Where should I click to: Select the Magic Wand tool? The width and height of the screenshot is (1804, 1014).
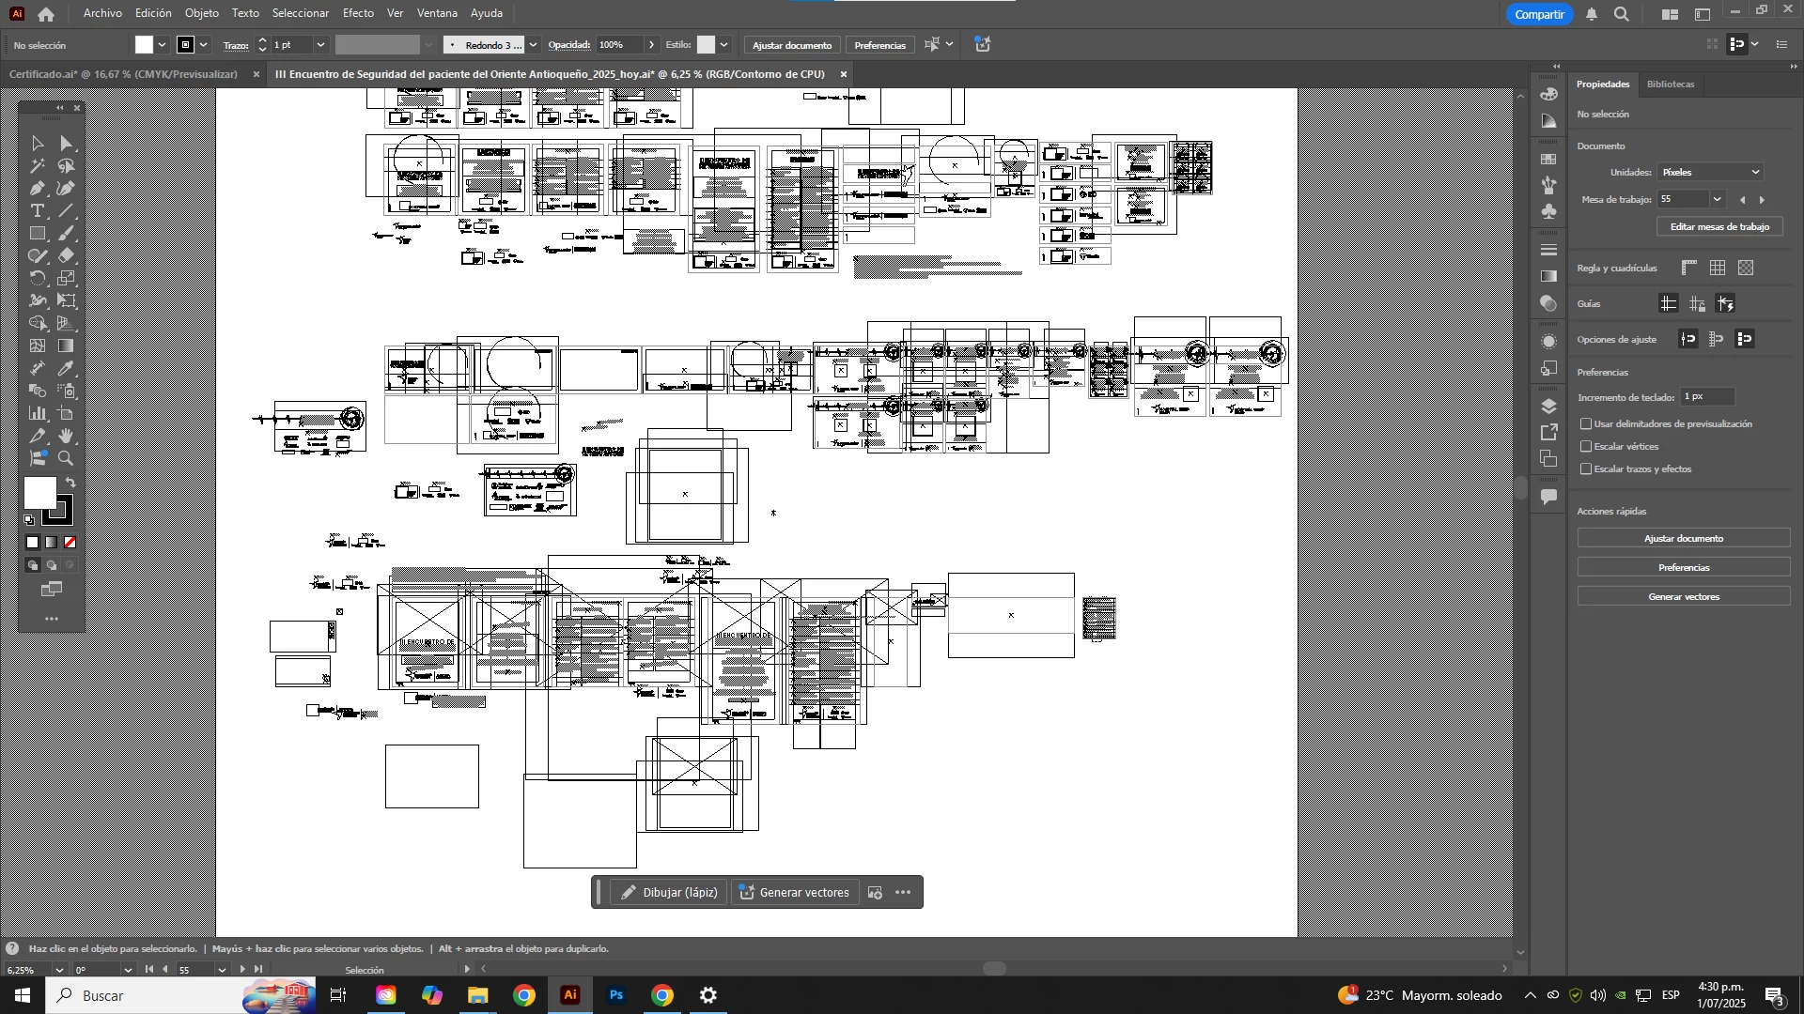coord(38,166)
